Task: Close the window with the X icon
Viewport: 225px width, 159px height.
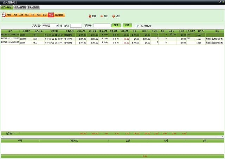Action: tap(223, 2)
